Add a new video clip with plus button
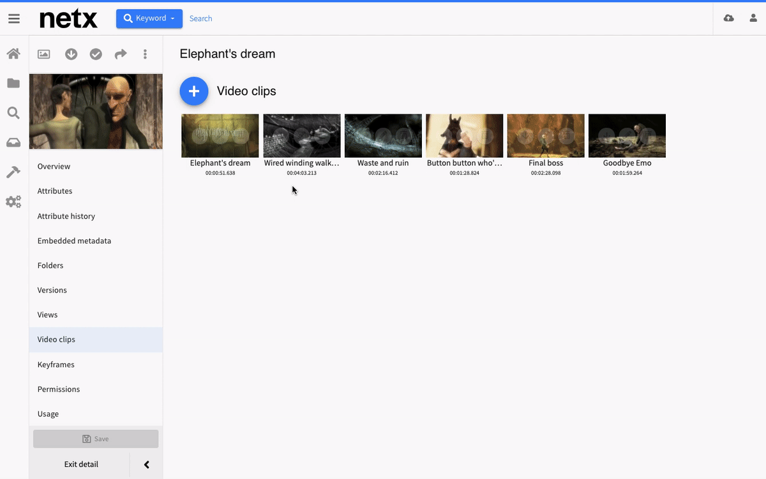The height and width of the screenshot is (479, 766). click(194, 91)
